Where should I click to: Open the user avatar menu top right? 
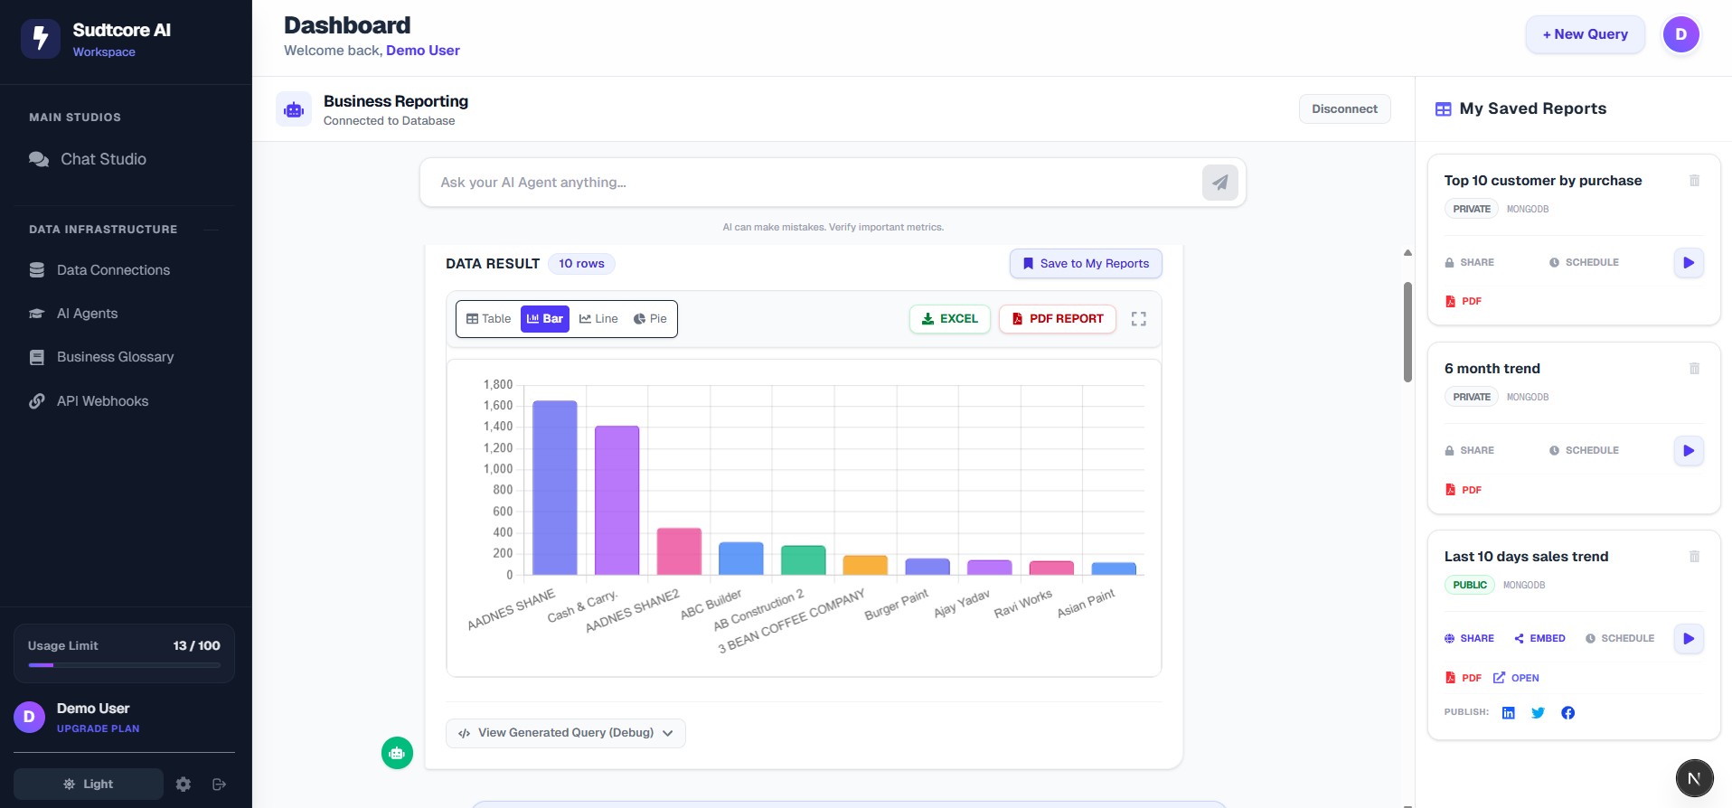[x=1680, y=34]
